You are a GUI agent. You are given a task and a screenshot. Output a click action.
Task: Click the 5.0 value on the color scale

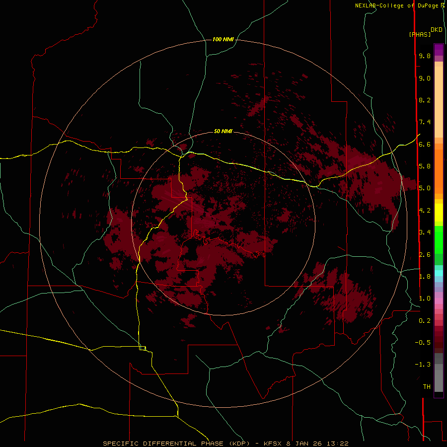click(x=425, y=188)
